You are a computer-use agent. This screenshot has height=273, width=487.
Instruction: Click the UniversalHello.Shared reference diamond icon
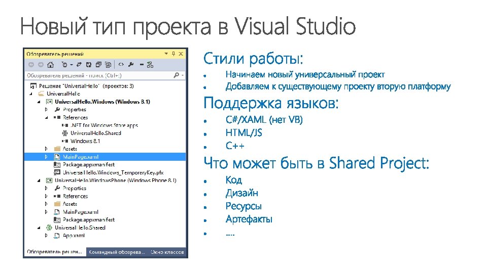pyautogui.click(x=65, y=133)
